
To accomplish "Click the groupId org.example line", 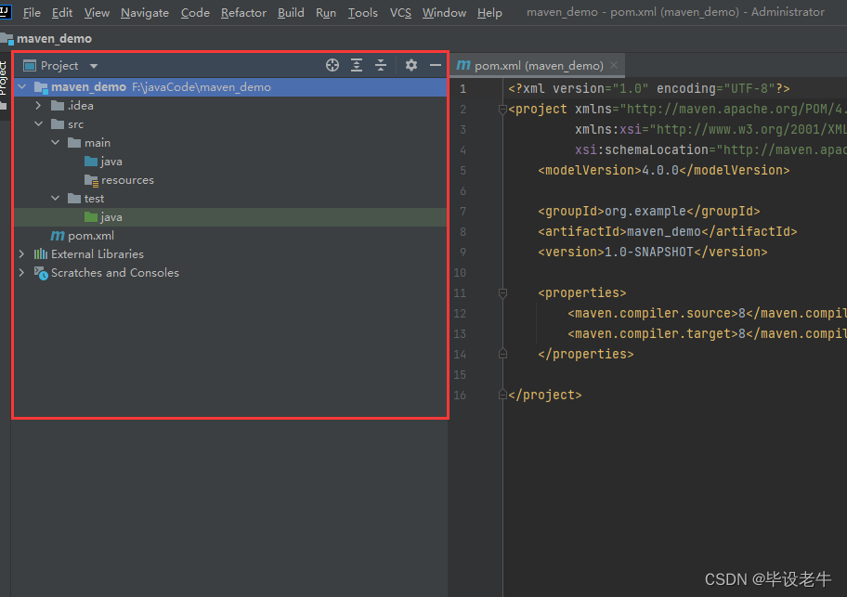I will click(649, 211).
